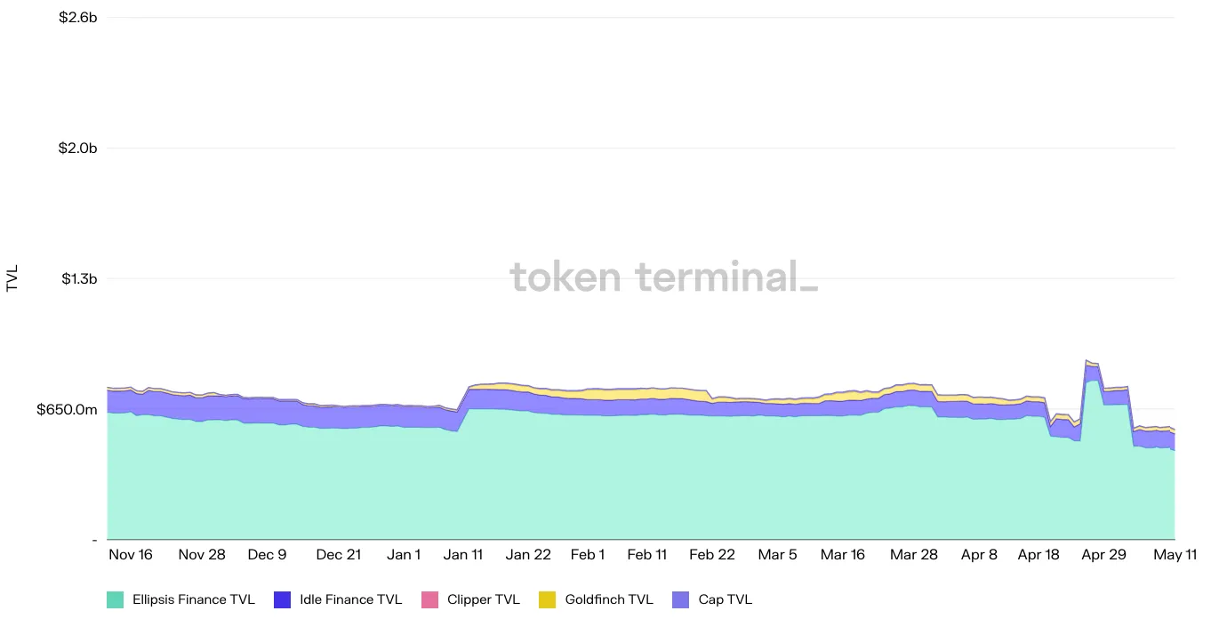Toggle the Idle Finance TVL legend label

(x=351, y=600)
